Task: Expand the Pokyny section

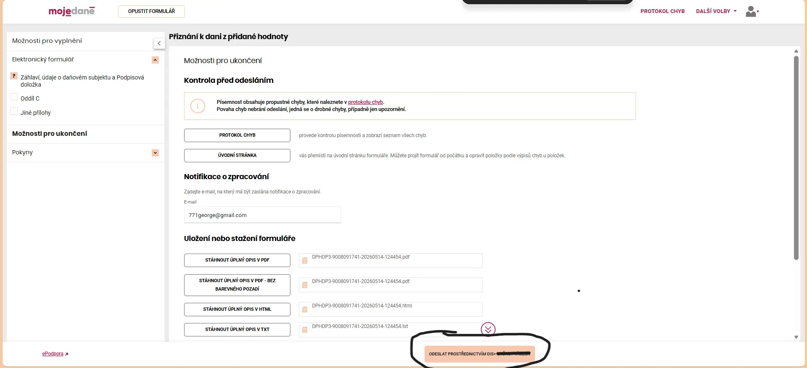Action: pos(155,153)
